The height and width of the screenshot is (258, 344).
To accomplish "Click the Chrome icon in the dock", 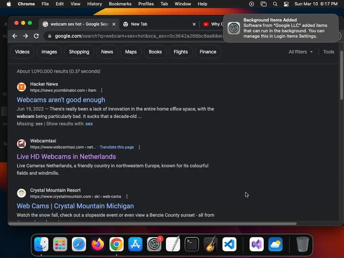I will coord(117,244).
